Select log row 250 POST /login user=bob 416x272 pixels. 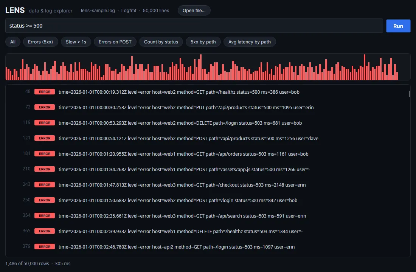pos(208,201)
